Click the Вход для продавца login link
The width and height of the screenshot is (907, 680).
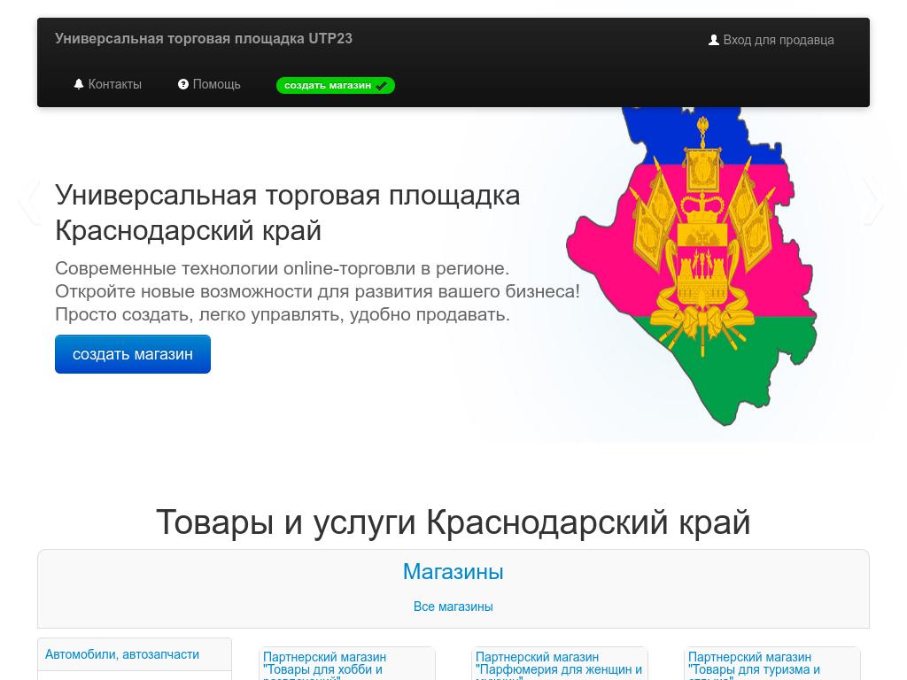[779, 40]
